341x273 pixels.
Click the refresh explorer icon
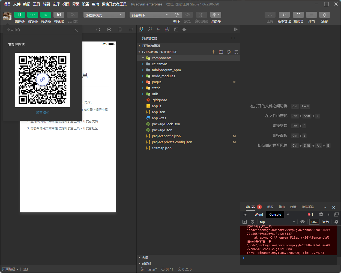(x=229, y=52)
